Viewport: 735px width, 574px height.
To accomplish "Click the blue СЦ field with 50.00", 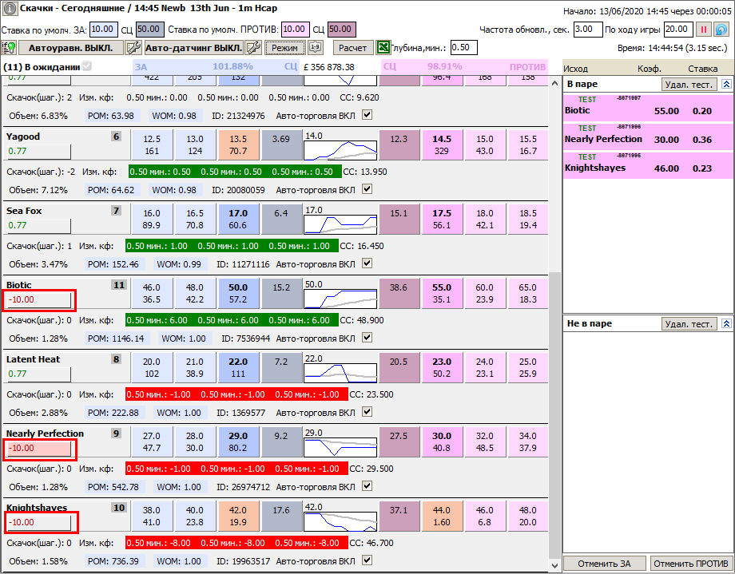I will coord(150,30).
